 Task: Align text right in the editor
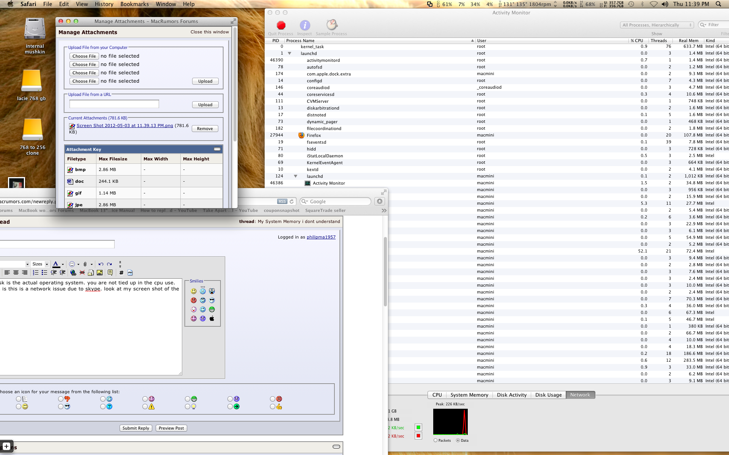pos(25,273)
